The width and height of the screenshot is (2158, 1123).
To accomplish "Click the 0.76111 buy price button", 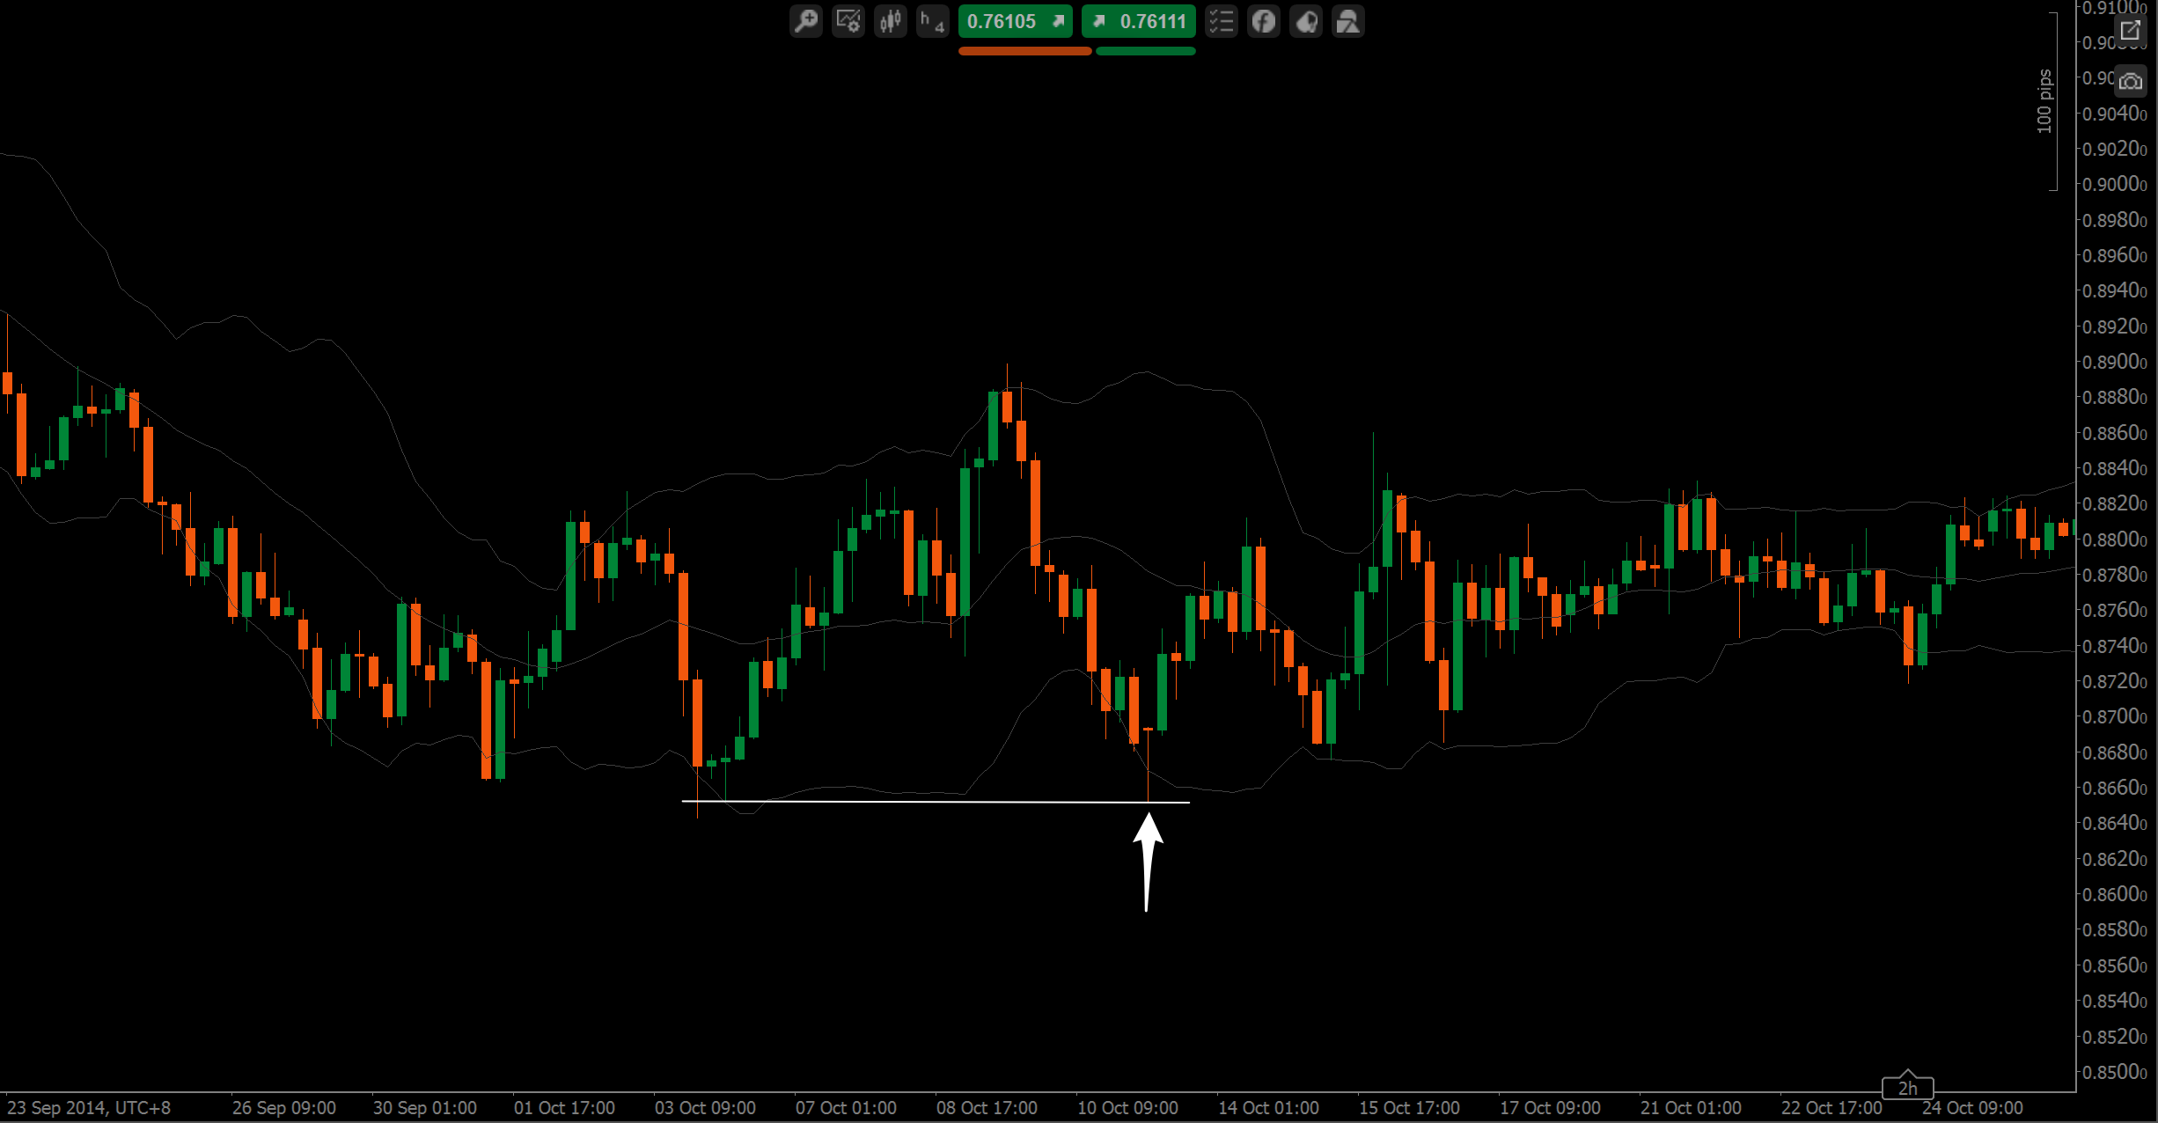I will [x=1139, y=21].
